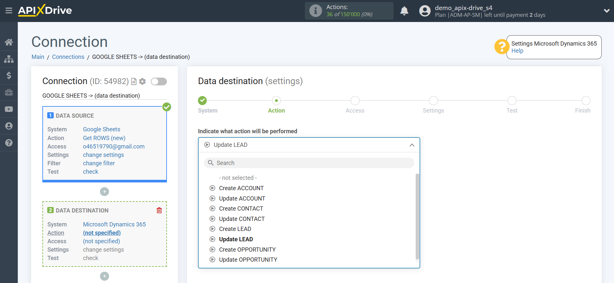Open connection settings gear icon

pyautogui.click(x=142, y=82)
